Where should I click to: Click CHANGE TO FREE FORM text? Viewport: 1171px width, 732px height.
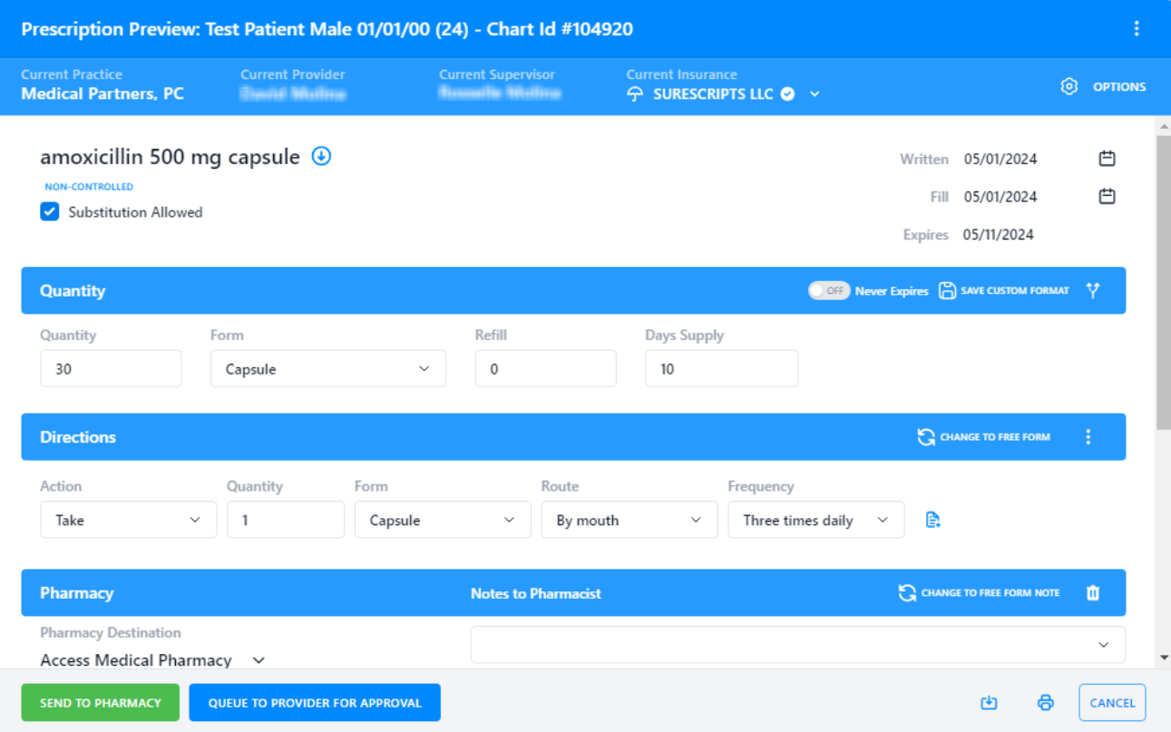pos(995,437)
